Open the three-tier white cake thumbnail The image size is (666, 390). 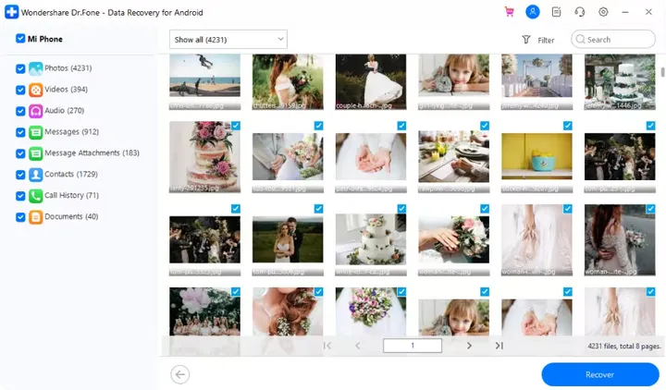pyautogui.click(x=370, y=239)
